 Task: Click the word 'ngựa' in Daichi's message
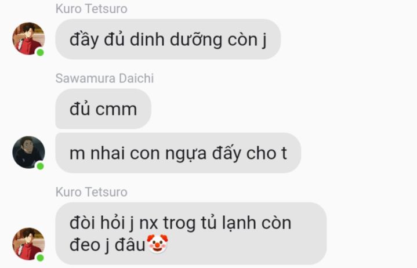coord(186,154)
